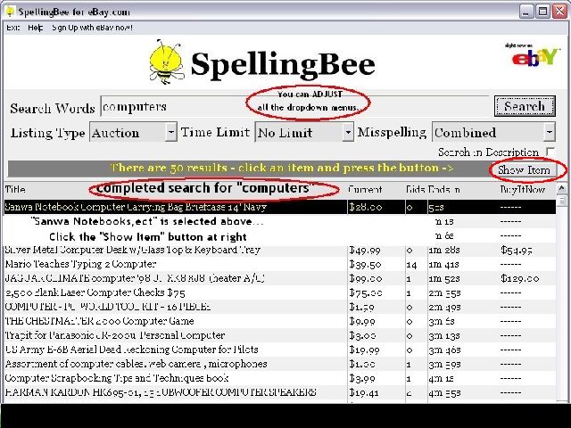Select HARMAN KARDON SUBWOOFER COMPUTER SPEAKERS row

click(x=279, y=392)
